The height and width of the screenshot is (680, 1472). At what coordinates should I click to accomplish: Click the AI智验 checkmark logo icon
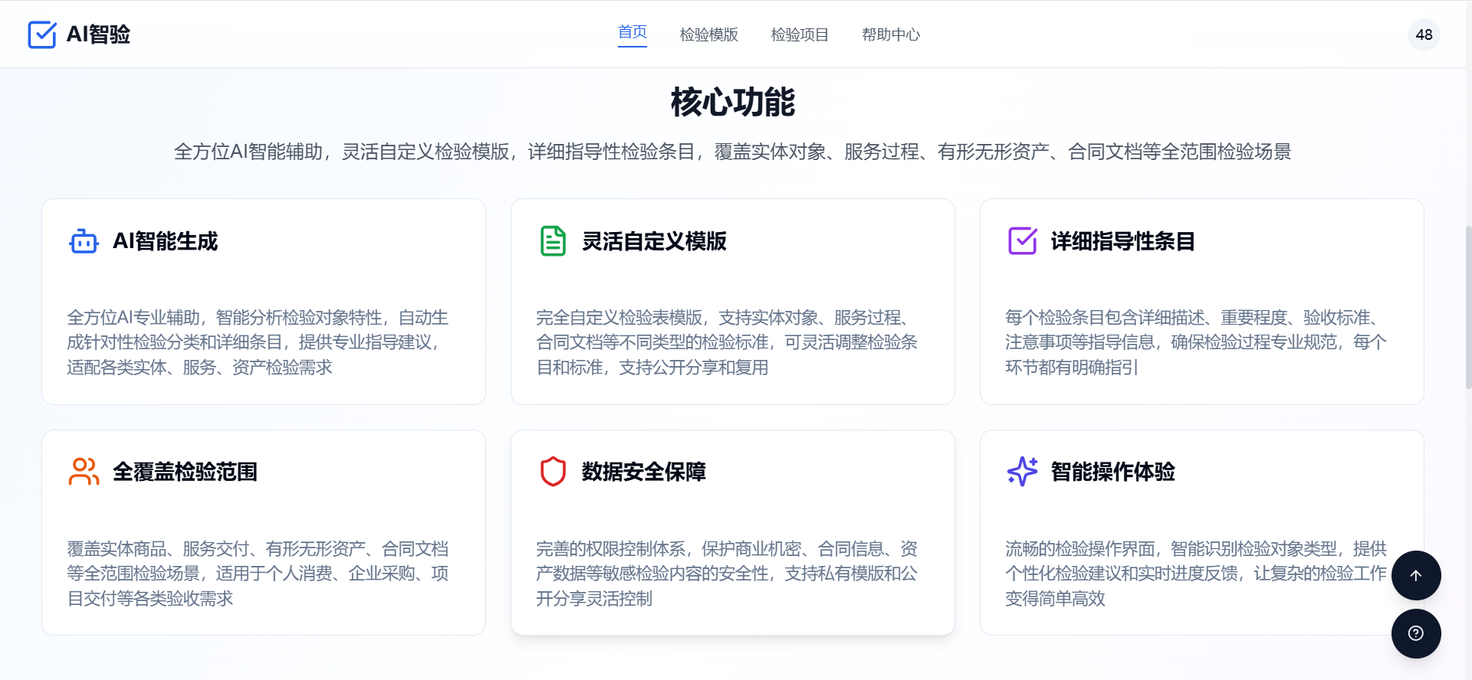(42, 34)
